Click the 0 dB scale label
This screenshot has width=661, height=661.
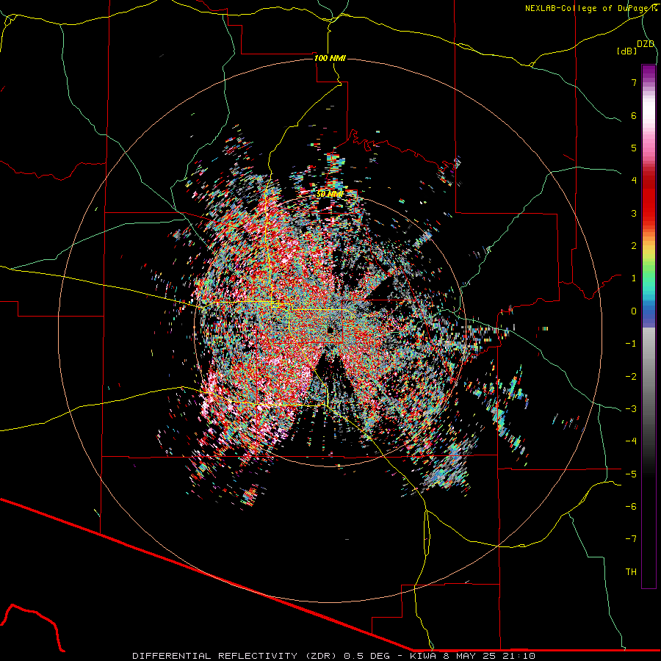pyautogui.click(x=634, y=311)
